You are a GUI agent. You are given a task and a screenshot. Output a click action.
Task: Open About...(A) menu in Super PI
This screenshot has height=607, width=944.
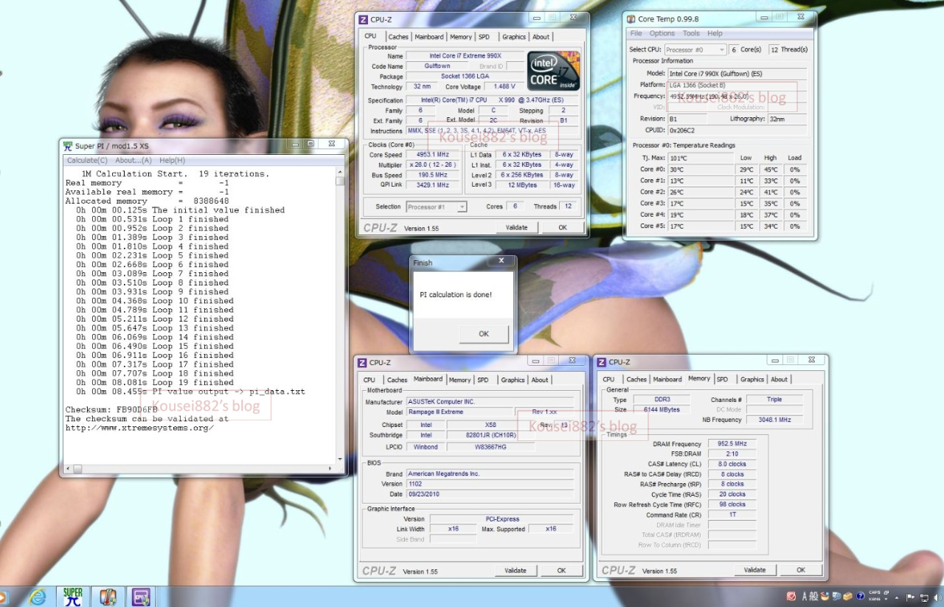[133, 160]
